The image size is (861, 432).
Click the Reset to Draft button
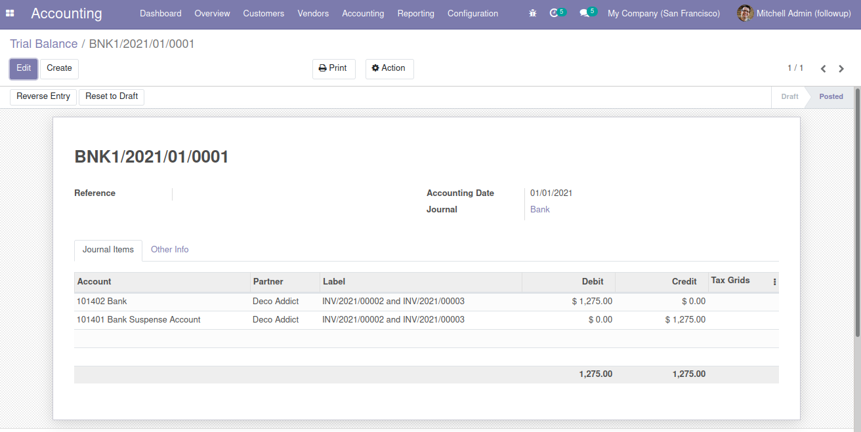pyautogui.click(x=112, y=96)
